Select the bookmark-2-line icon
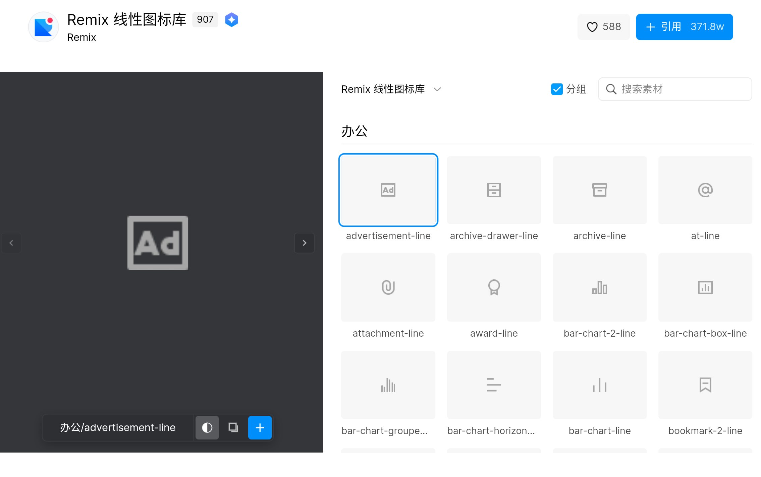Viewport: 761px width, 477px height. tap(705, 385)
